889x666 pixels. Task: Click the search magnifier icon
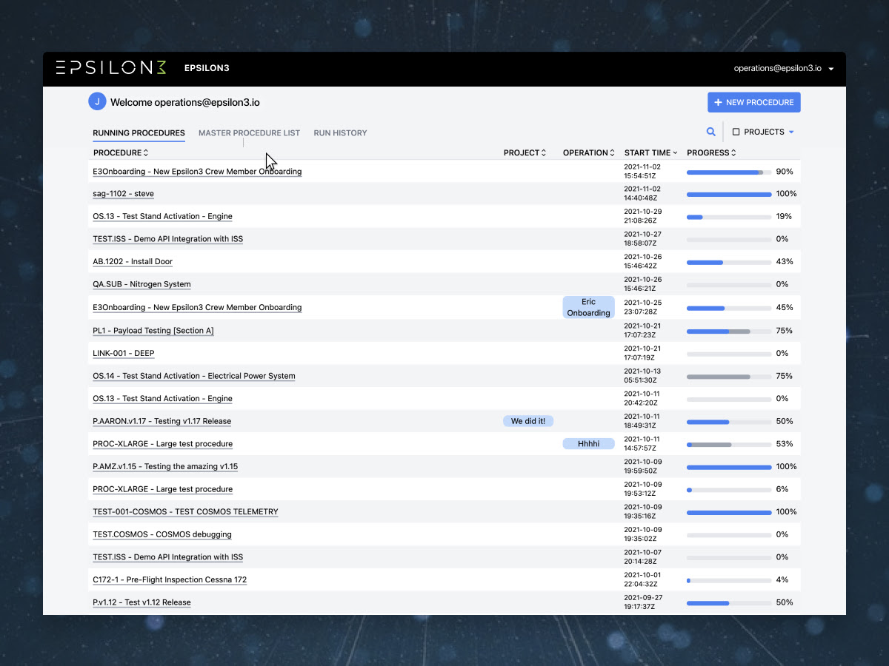pos(711,132)
